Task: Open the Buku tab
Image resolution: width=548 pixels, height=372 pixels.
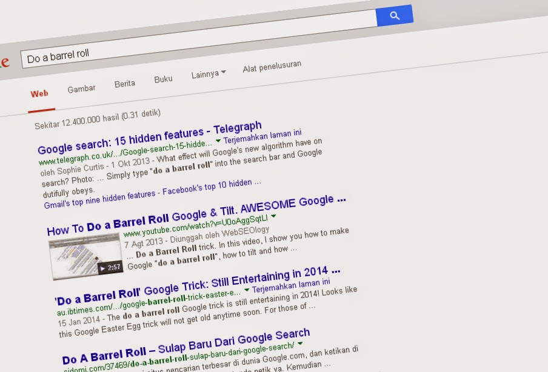Action: tap(163, 79)
